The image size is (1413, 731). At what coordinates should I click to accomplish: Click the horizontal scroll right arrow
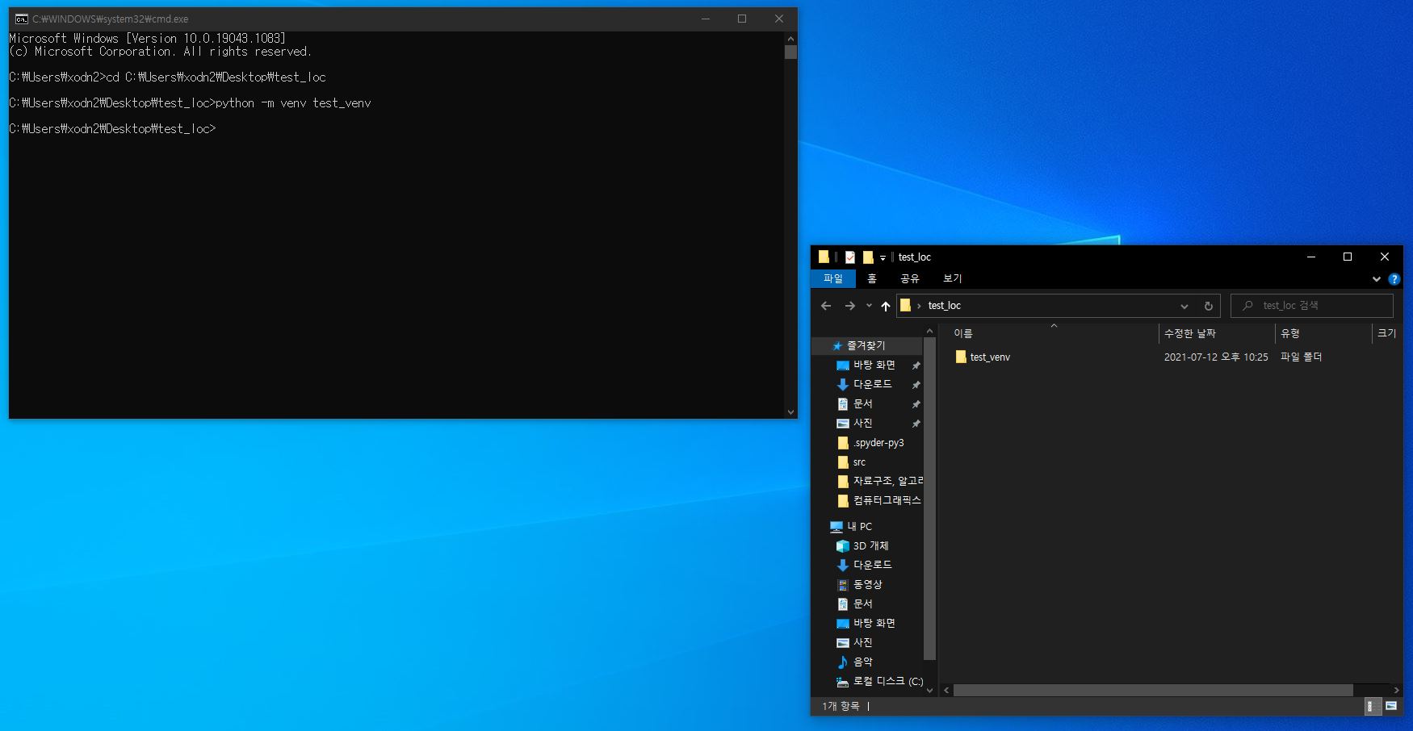[x=1396, y=690]
